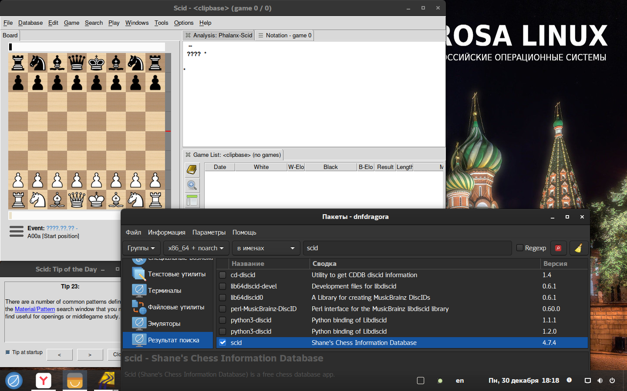Click the scid search input field
The width and height of the screenshot is (627, 391).
pyautogui.click(x=407, y=248)
